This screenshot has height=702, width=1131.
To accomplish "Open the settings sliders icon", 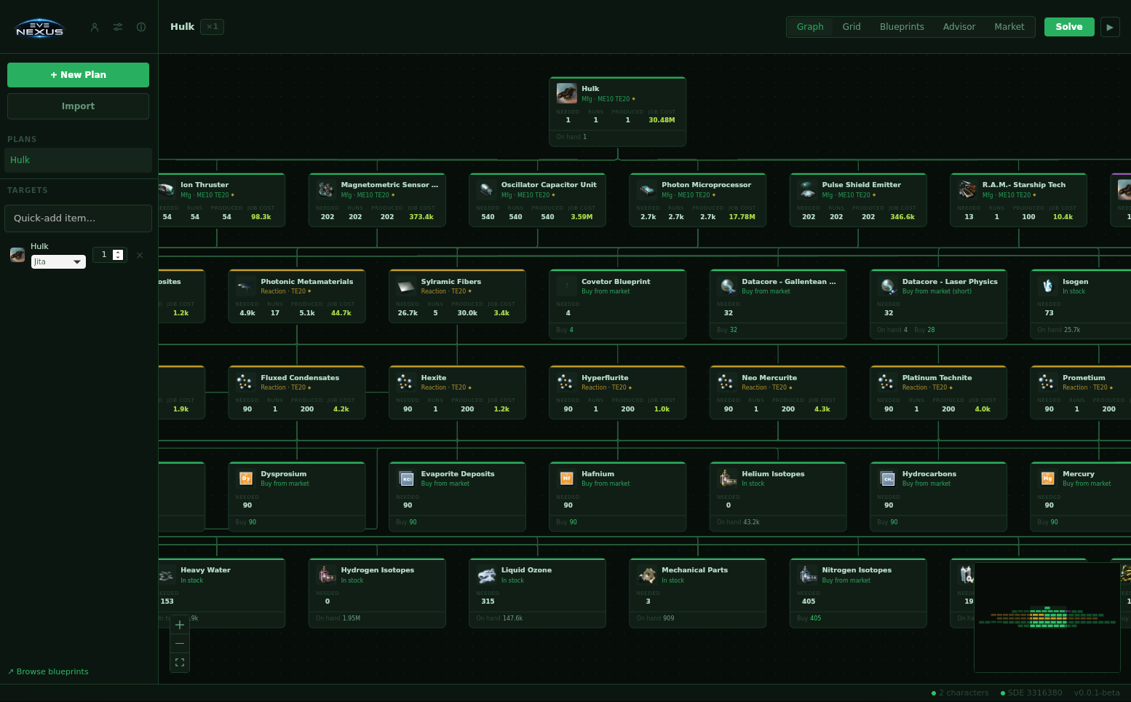I will point(118,27).
